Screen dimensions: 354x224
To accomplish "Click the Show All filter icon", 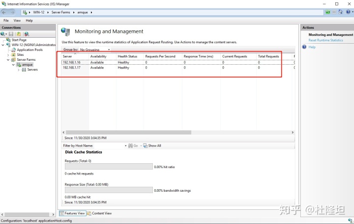I will [145, 146].
